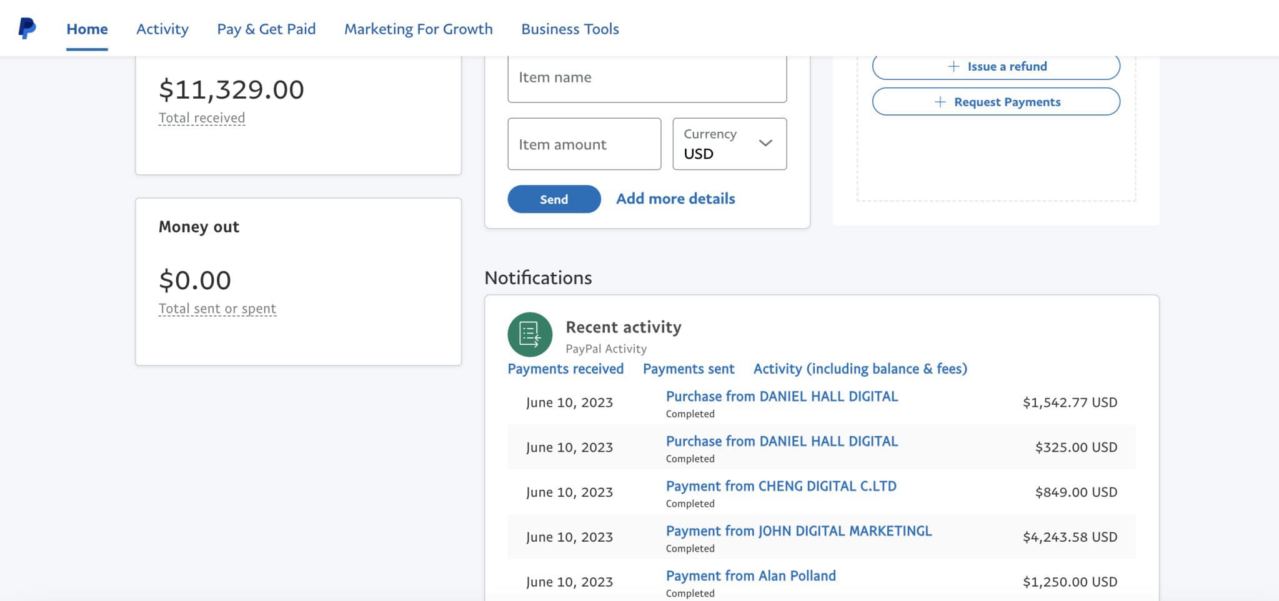Viewport: 1279px width, 601px height.
Task: Open the $1,542.77 Daniel Hall Digital purchase
Action: [782, 396]
